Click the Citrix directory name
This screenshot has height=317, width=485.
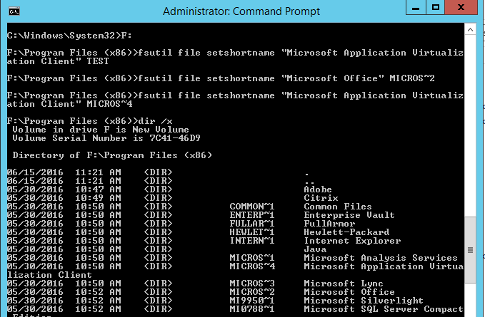click(321, 198)
